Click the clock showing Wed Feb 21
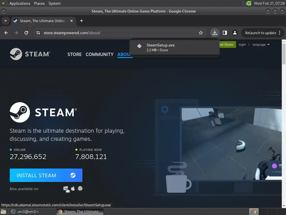This screenshot has height=215, width=286. pyautogui.click(x=269, y=3)
